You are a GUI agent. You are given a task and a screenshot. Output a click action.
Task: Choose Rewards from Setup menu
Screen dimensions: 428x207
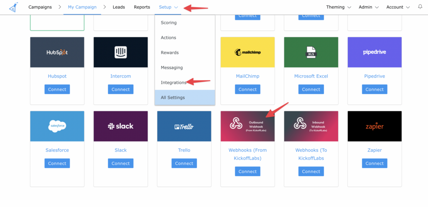coord(185,53)
